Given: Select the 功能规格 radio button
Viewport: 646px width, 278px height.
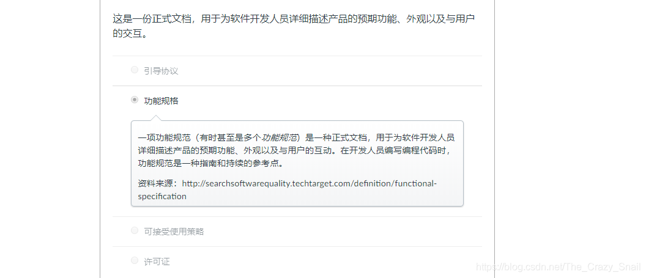Looking at the screenshot, I should [135, 100].
